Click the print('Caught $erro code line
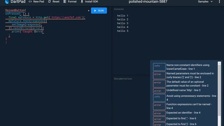The width and height of the screenshot is (224, 126). click(28, 31)
